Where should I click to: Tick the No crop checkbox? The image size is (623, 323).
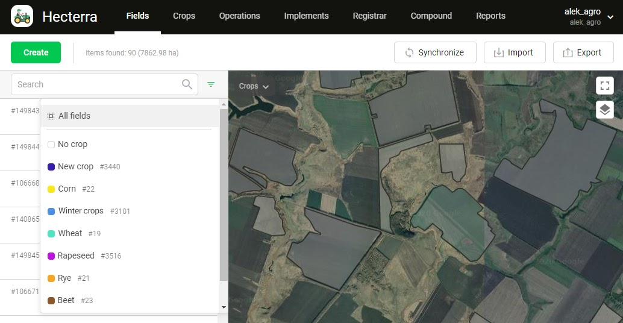[x=51, y=145]
